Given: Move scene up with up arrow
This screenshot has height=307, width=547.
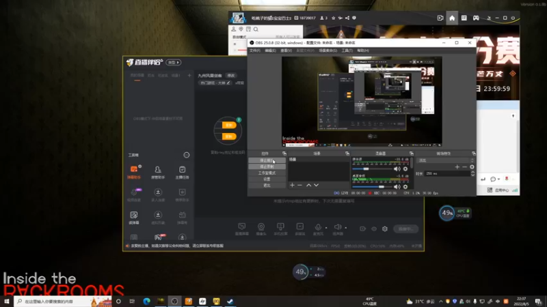Looking at the screenshot, I should point(309,185).
